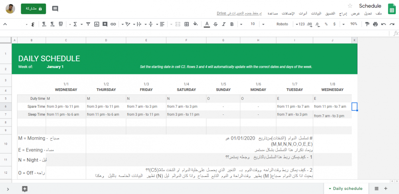Image resolution: width=399 pixels, height=194 pixels.
Task: Expand the text wrapping dropdown arrow
Action: pos(134,24)
